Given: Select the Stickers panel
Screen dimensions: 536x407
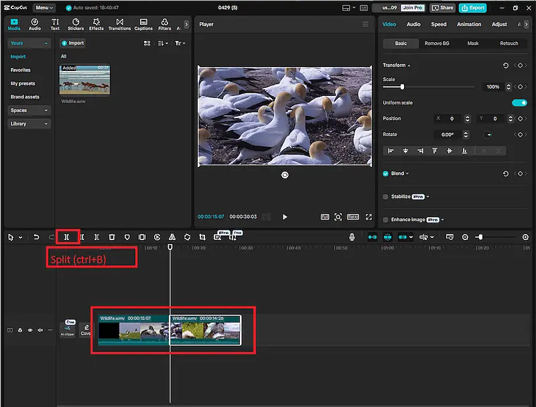Looking at the screenshot, I should [x=76, y=24].
